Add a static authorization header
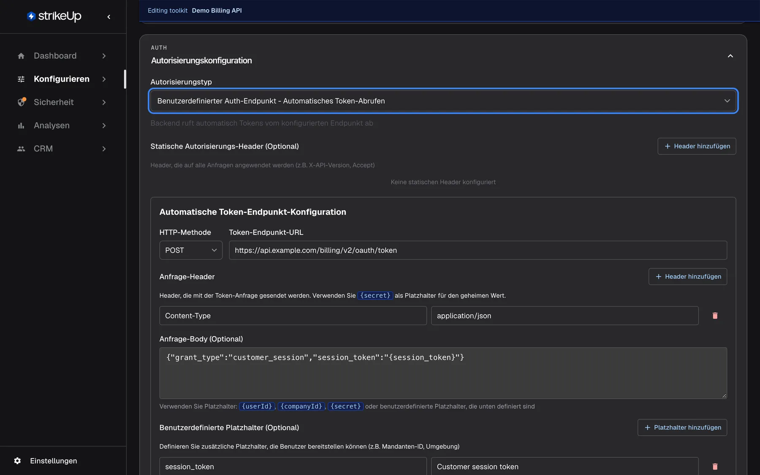Screen dimensions: 760x475 tap(697, 146)
